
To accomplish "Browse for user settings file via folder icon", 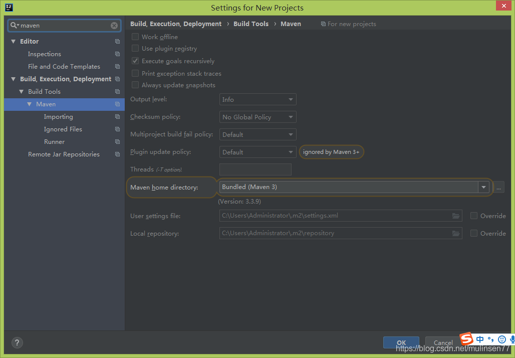I will [455, 216].
